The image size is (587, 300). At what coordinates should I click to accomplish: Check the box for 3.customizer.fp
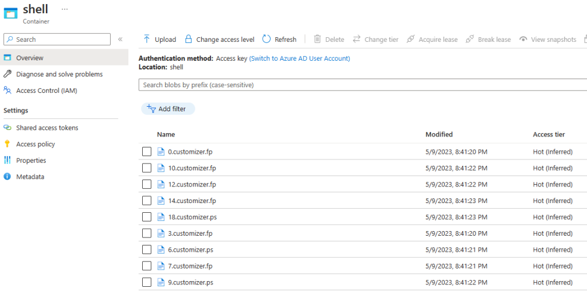click(147, 233)
